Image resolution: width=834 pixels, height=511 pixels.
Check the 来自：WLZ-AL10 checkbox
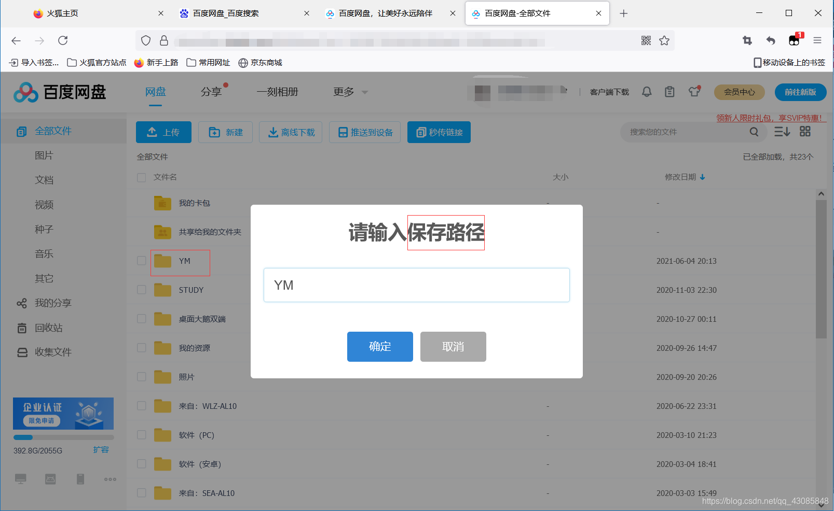(142, 406)
